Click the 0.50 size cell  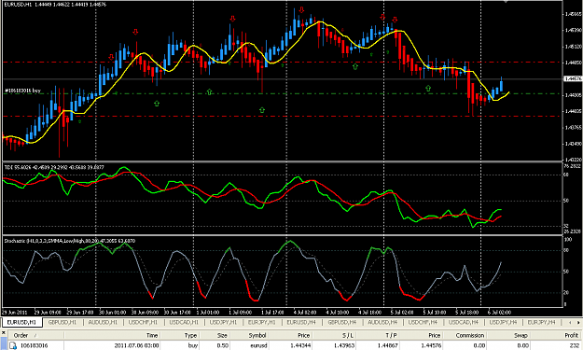click(223, 345)
